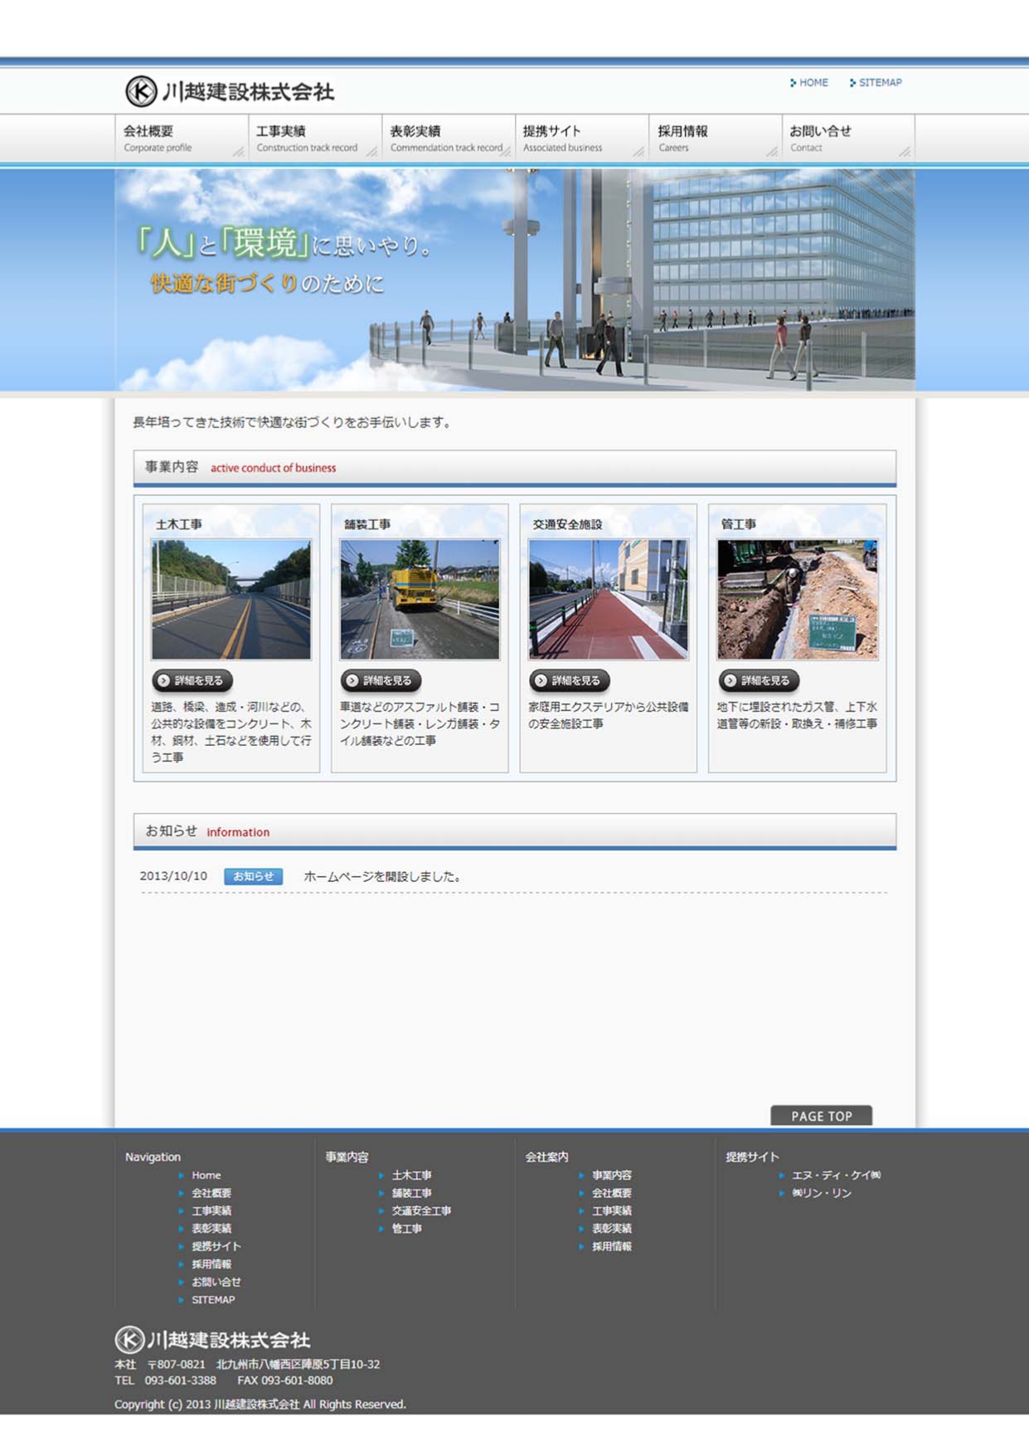Click the blue お知らせ news tag
Viewport: 1029px width, 1456px height.
tap(253, 876)
